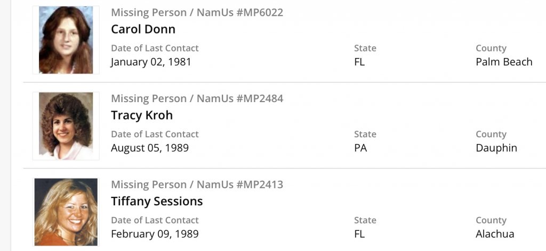Screen dimensions: 546x251
Task: Click the date January 02, 1981
Action: (x=151, y=62)
